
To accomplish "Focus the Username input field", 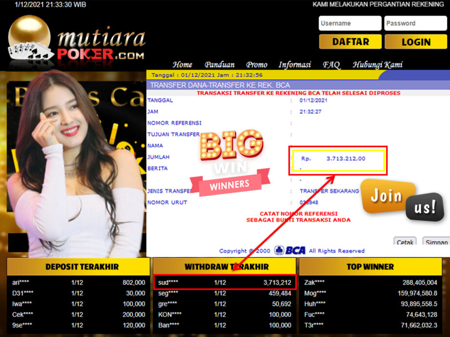I will click(x=350, y=23).
